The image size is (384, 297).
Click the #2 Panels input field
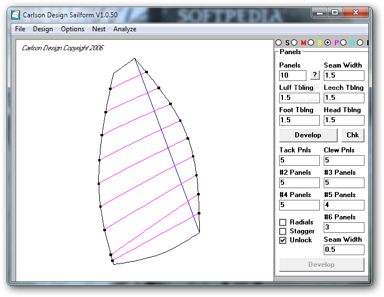(299, 183)
